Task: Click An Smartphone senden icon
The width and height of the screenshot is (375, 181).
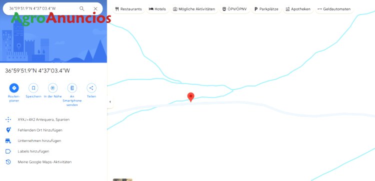Action: coord(72,88)
